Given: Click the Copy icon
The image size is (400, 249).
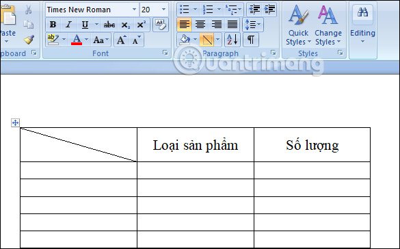Looking at the screenshot, I should pyautogui.click(x=28, y=25).
